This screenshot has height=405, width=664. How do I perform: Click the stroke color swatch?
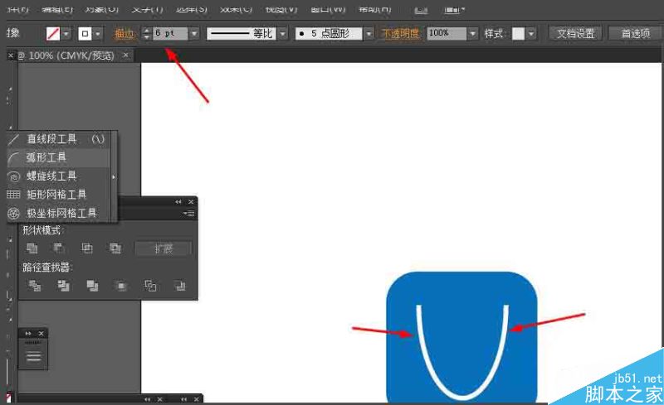(85, 33)
